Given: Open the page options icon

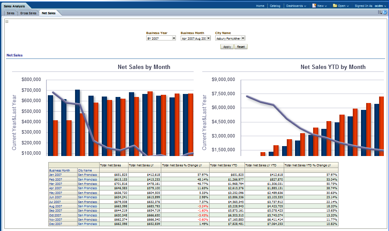Looking at the screenshot, I should tap(380, 12).
